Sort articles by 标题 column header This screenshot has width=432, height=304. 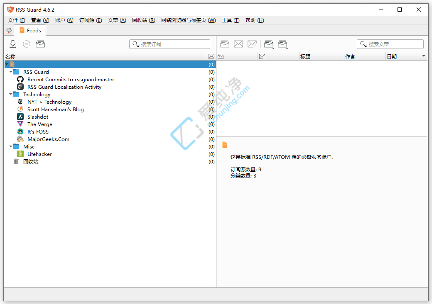click(322, 56)
